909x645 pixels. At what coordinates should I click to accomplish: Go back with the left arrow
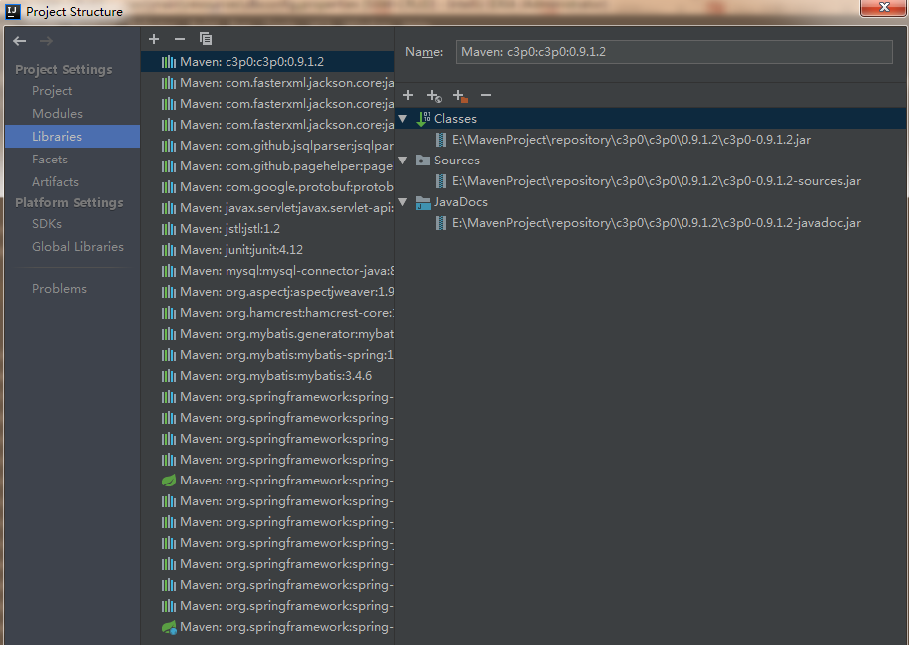pos(20,41)
